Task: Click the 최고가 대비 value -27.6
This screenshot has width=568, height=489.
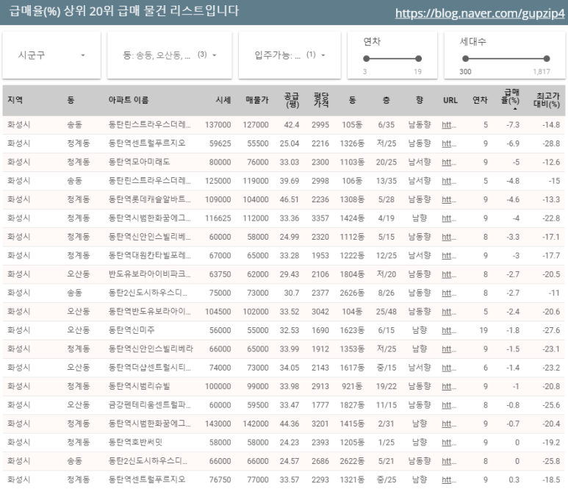Action: click(551, 331)
